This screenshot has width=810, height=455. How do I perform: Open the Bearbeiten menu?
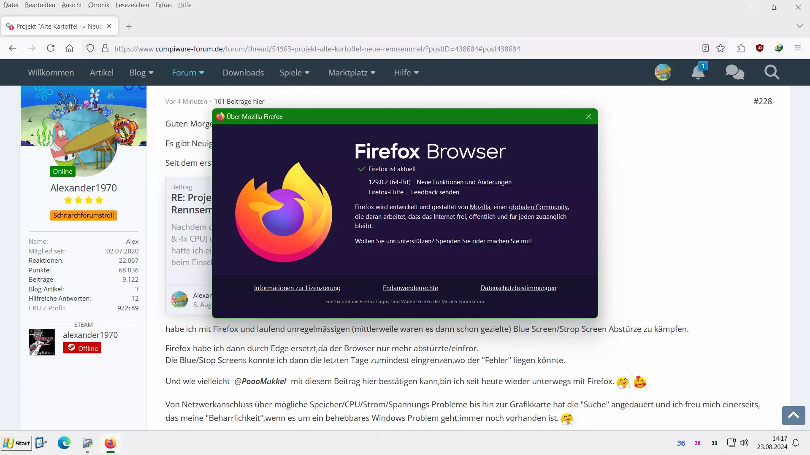tap(40, 5)
